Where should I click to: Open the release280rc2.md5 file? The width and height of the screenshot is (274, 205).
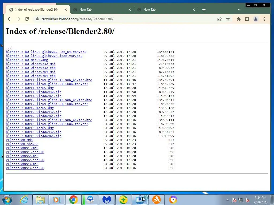[x=22, y=156]
